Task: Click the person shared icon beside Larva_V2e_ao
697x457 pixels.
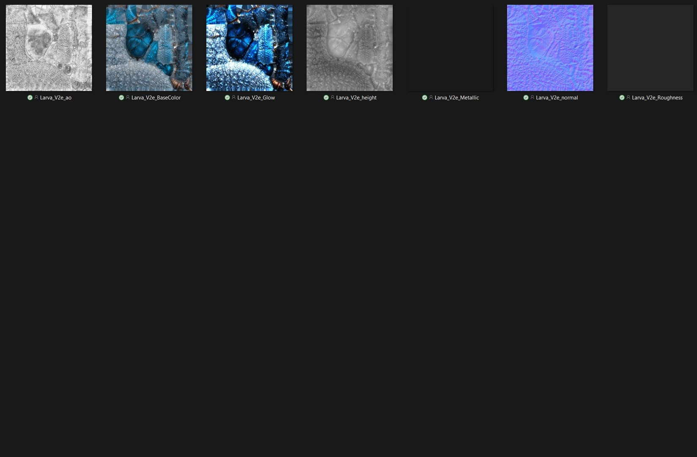Action: point(36,97)
